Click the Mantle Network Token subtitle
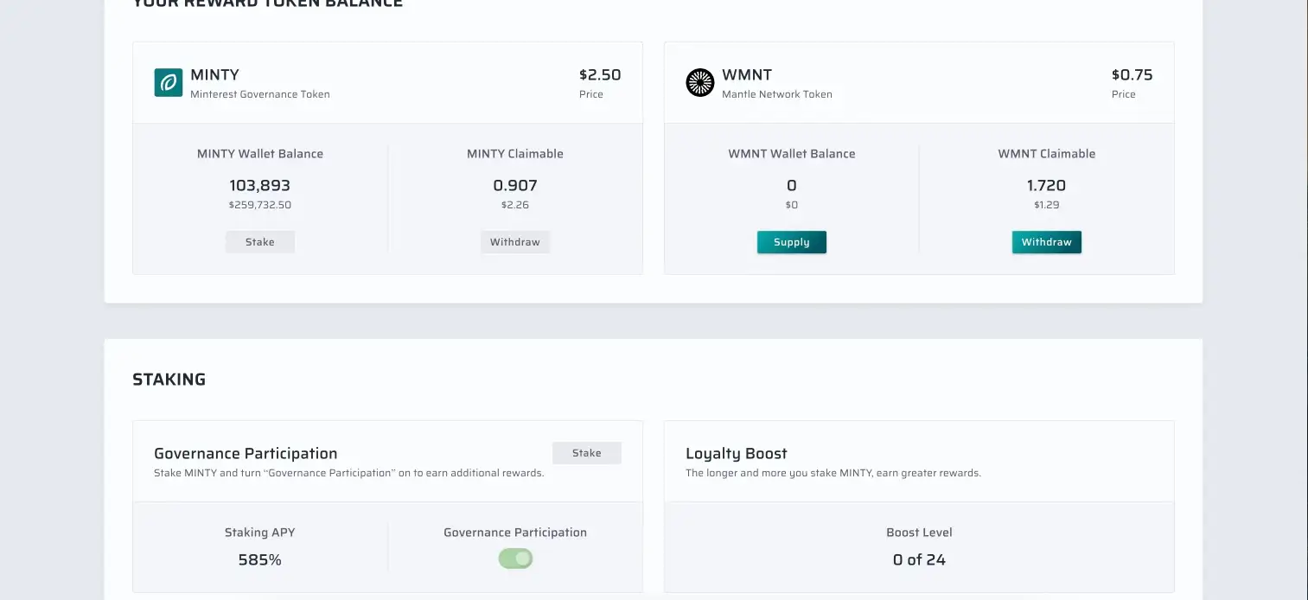This screenshot has width=1308, height=600. tap(777, 94)
